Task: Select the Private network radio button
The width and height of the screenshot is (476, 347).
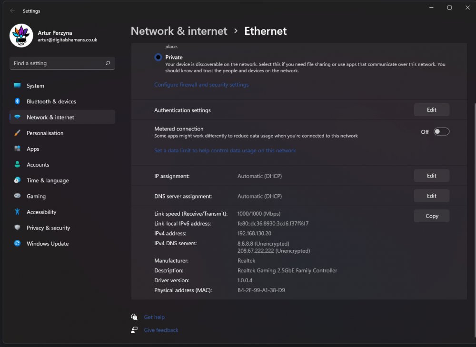Action: click(x=158, y=57)
